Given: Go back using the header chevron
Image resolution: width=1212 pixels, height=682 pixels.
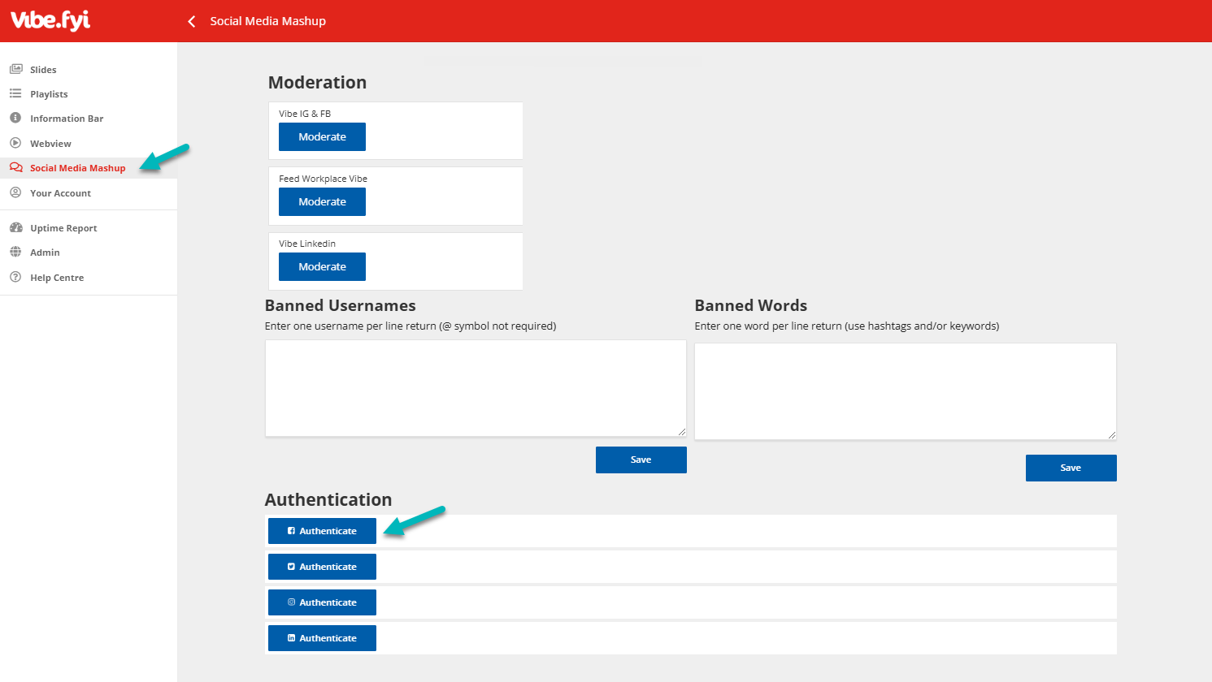Looking at the screenshot, I should click(x=192, y=21).
